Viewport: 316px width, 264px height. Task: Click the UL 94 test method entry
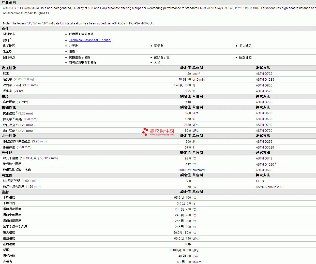[260, 181]
